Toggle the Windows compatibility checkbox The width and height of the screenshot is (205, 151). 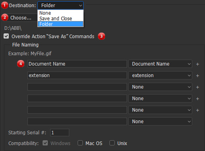point(45,143)
